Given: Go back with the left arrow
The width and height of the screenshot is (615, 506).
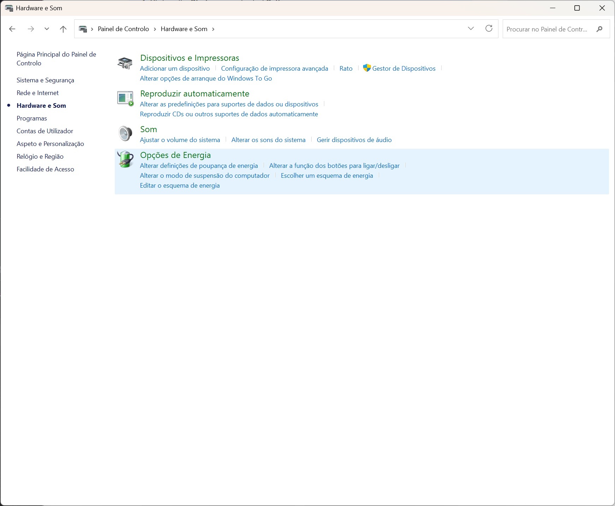Looking at the screenshot, I should tap(12, 29).
